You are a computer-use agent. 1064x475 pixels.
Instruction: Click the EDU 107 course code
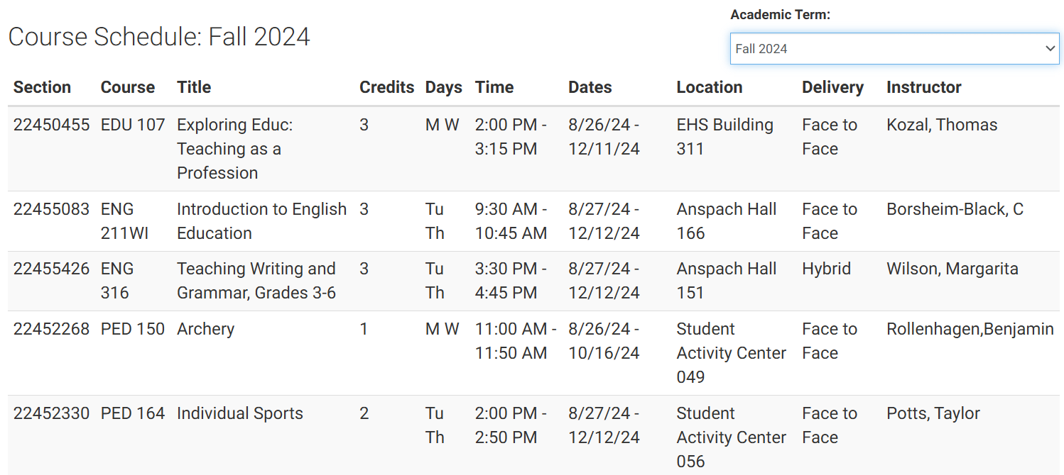pos(133,125)
